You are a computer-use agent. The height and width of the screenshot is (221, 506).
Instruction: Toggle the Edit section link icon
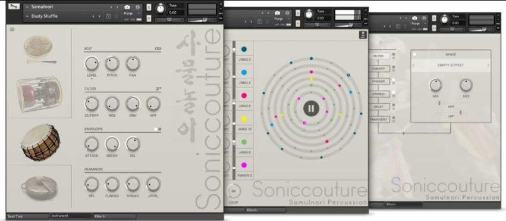[x=158, y=49]
